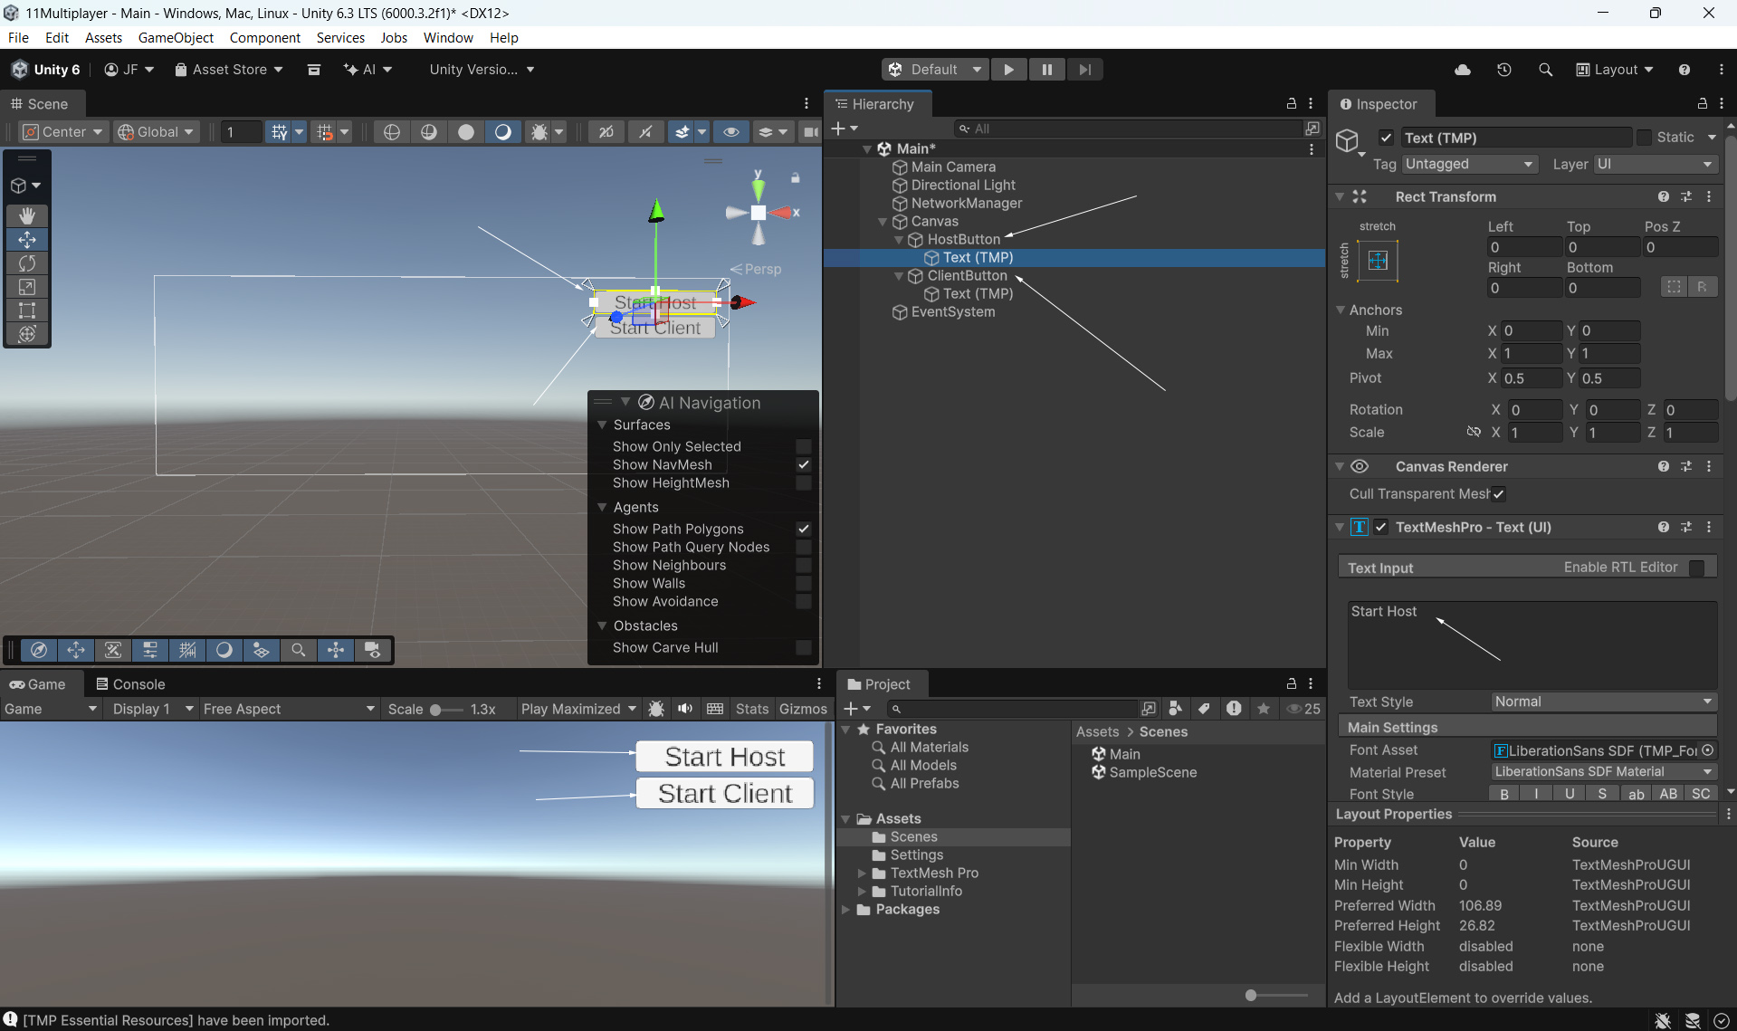
Task: Select the Rotate tool in Scene toolbar
Action: pyautogui.click(x=27, y=263)
